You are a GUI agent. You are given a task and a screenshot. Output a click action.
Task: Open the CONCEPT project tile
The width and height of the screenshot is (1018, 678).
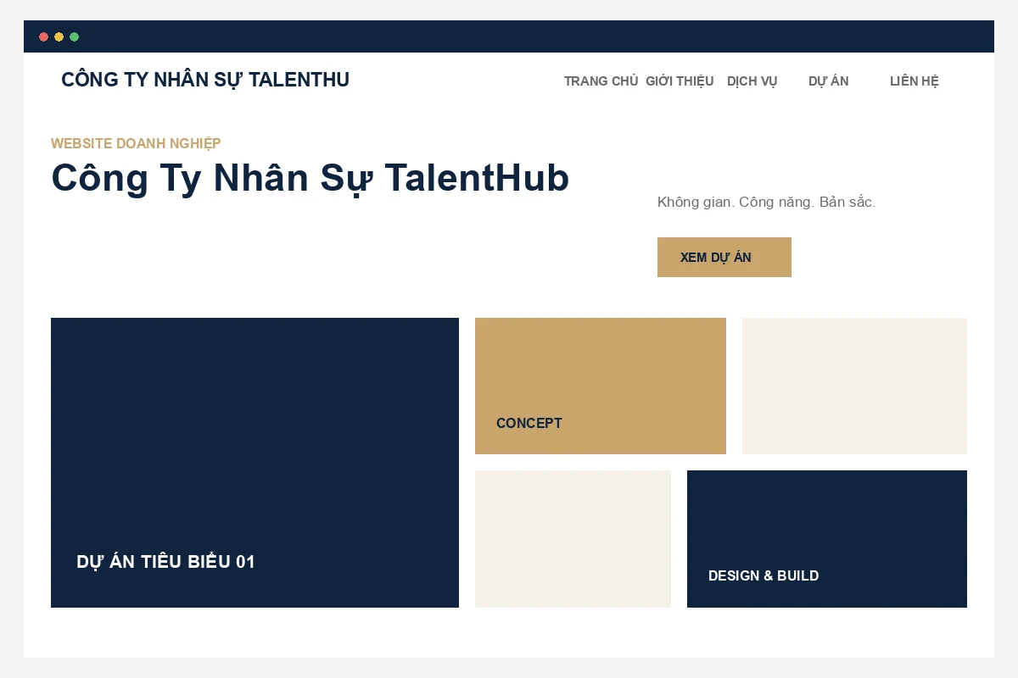tap(601, 386)
